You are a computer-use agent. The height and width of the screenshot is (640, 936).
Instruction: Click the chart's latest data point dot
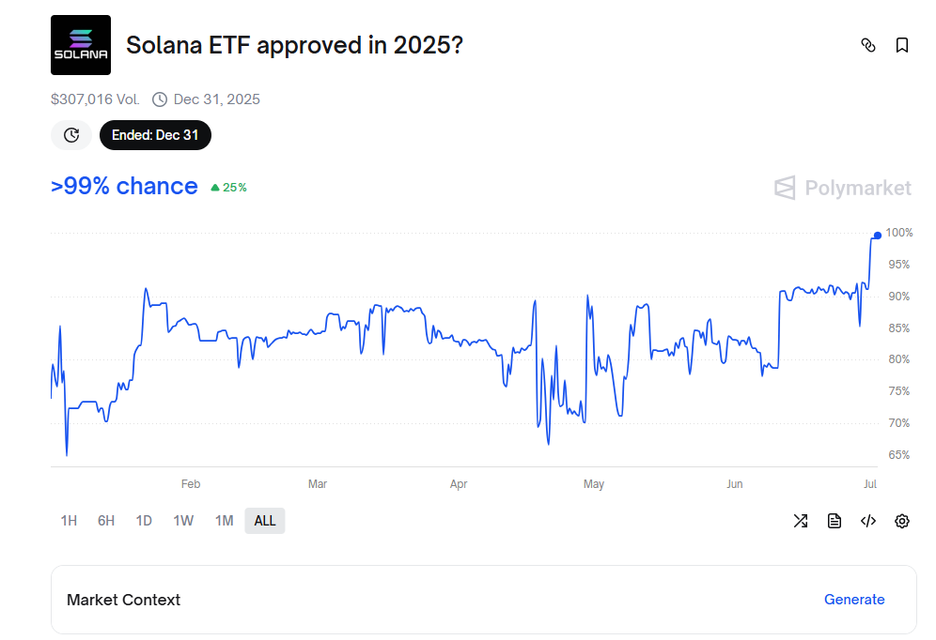[x=878, y=236]
